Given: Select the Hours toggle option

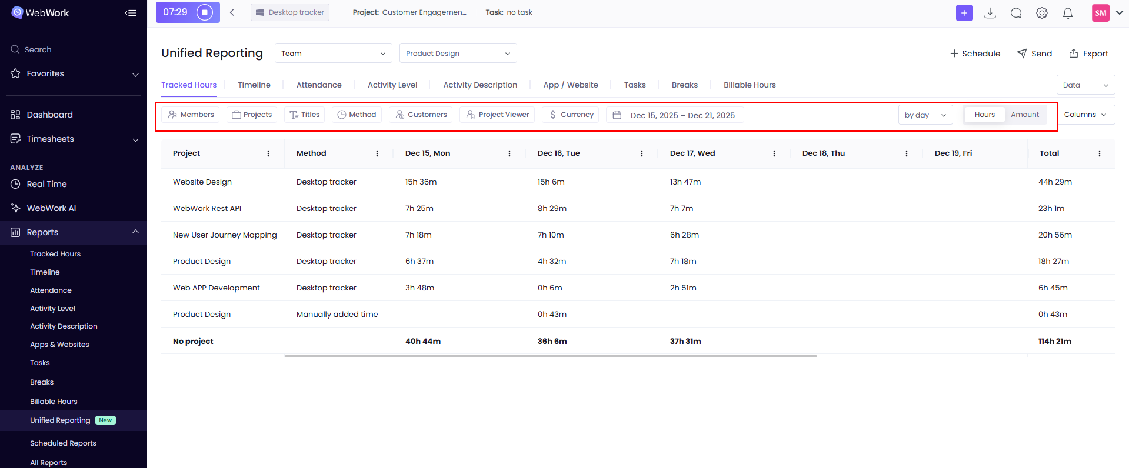Looking at the screenshot, I should [x=984, y=115].
